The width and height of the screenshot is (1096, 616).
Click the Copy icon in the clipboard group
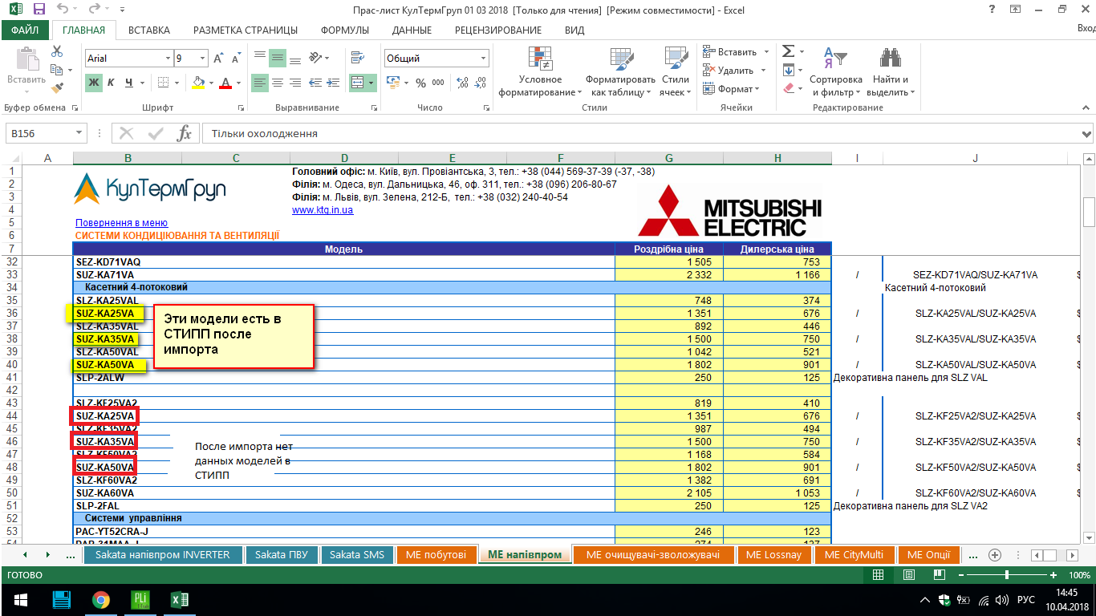(57, 70)
